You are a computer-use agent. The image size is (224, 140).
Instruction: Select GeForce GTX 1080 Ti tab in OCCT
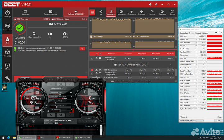[x=76, y=12]
